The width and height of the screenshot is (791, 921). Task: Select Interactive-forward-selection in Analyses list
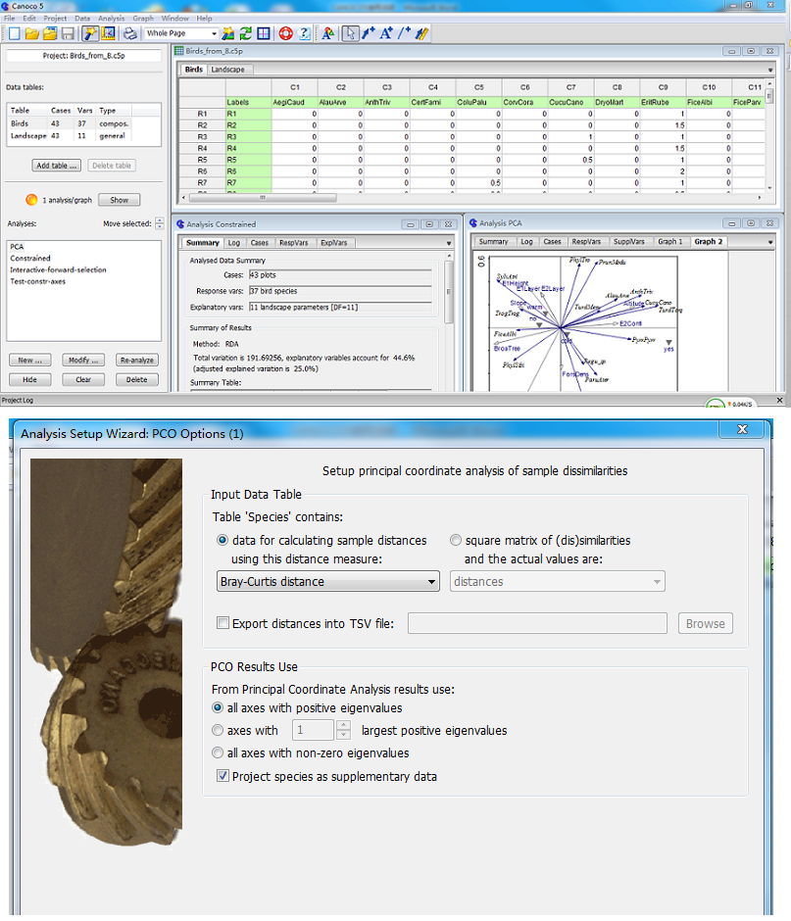tap(58, 269)
